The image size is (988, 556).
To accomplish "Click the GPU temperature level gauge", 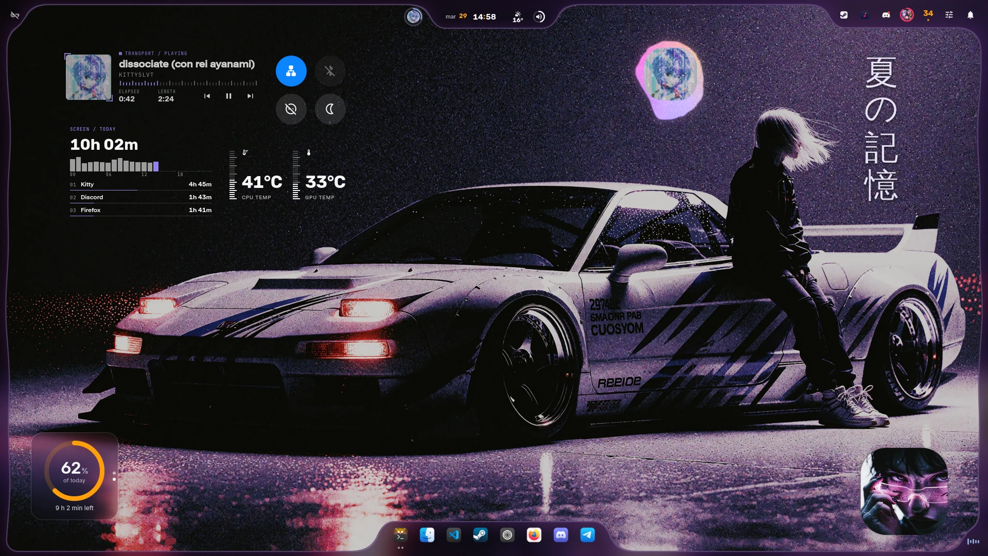I will click(x=296, y=175).
